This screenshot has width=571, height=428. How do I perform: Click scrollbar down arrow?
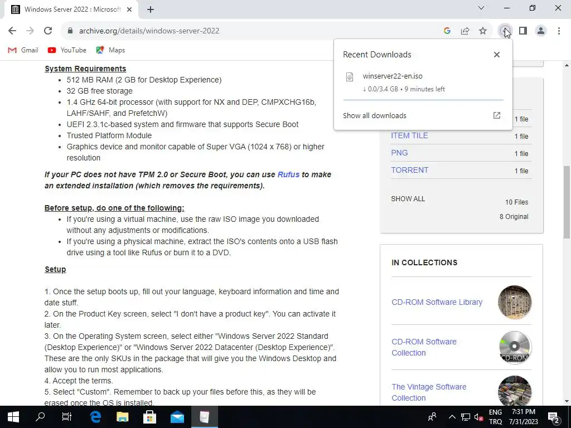567,401
